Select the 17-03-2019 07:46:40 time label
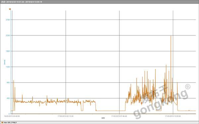 119,116
